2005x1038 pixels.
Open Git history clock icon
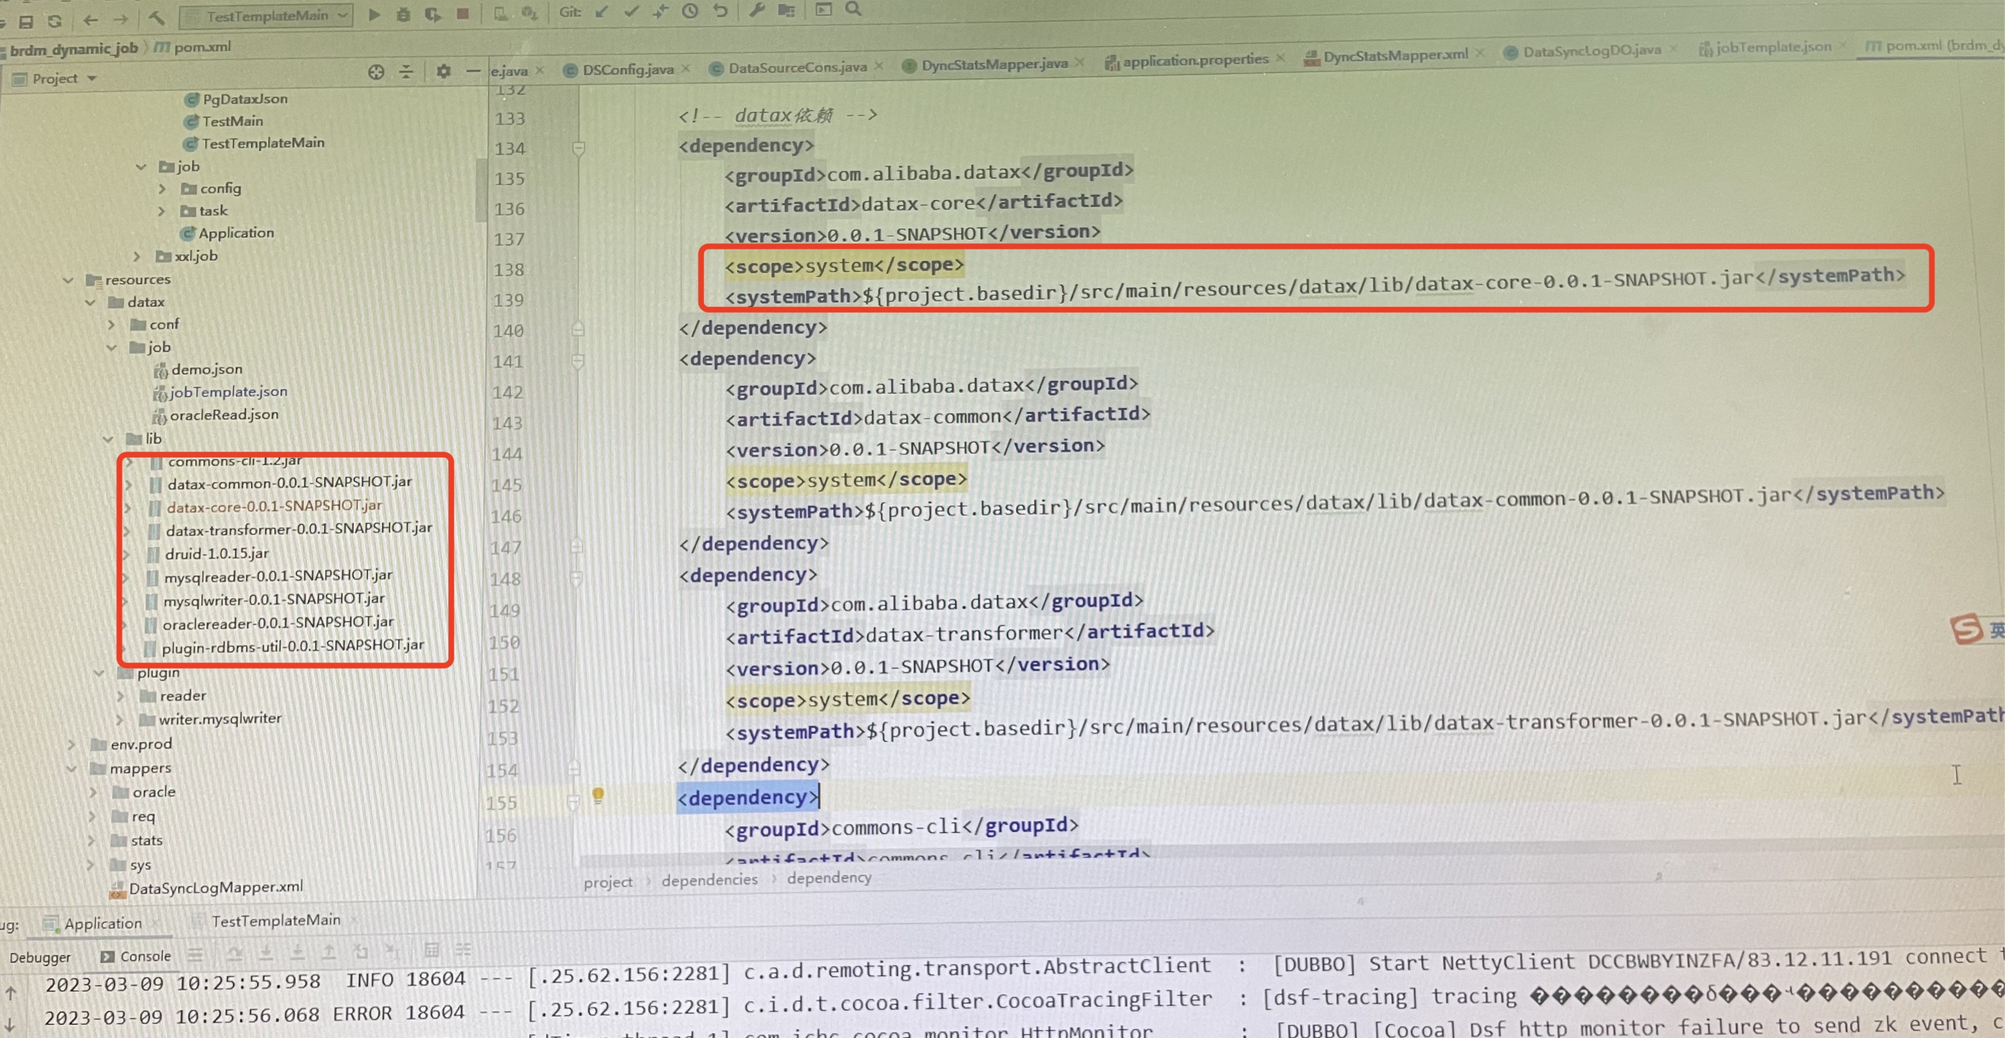tap(690, 11)
